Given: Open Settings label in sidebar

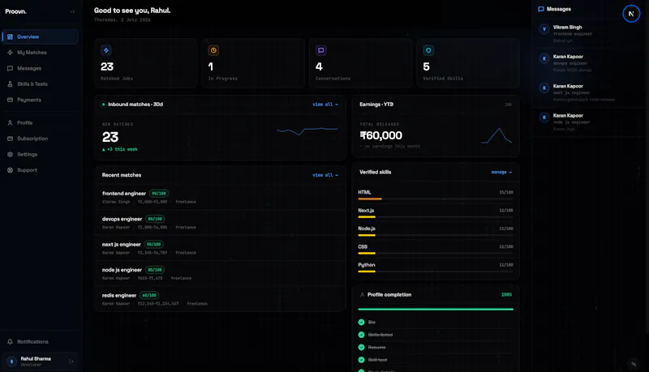Looking at the screenshot, I should click(x=28, y=154).
